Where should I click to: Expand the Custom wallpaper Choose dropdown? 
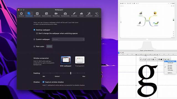(x=68, y=39)
